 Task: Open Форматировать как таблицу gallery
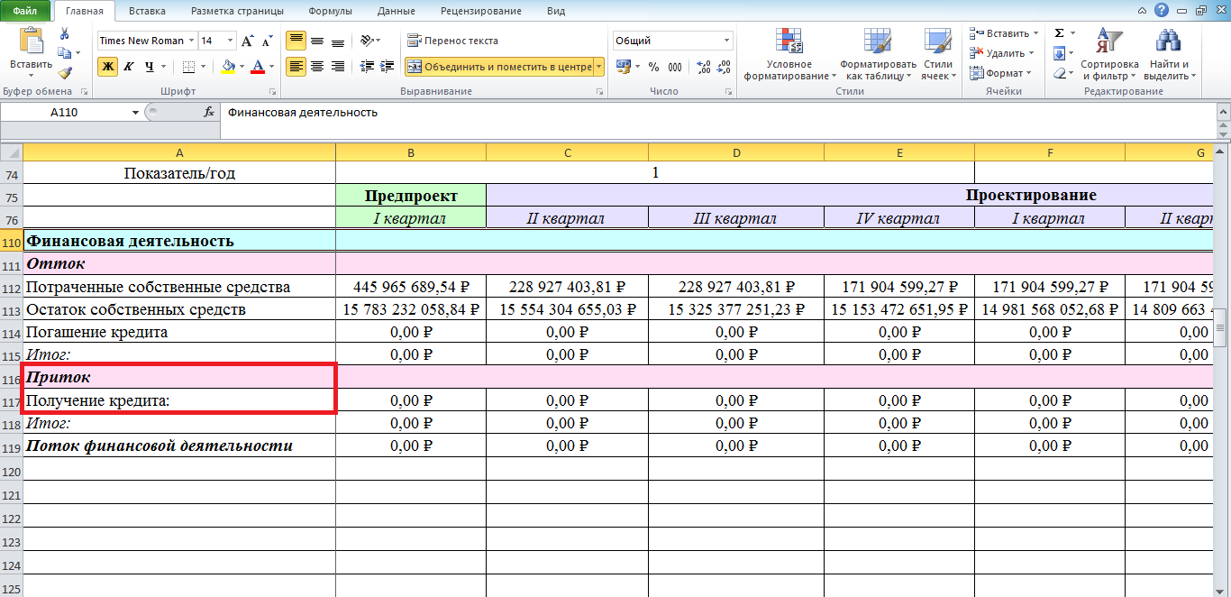(878, 54)
